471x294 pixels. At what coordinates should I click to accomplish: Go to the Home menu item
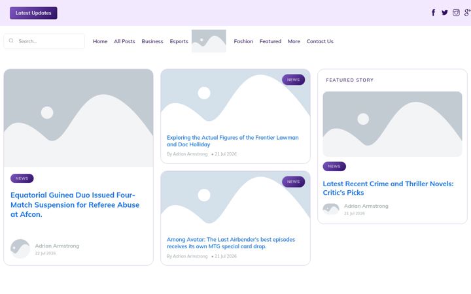pyautogui.click(x=100, y=41)
